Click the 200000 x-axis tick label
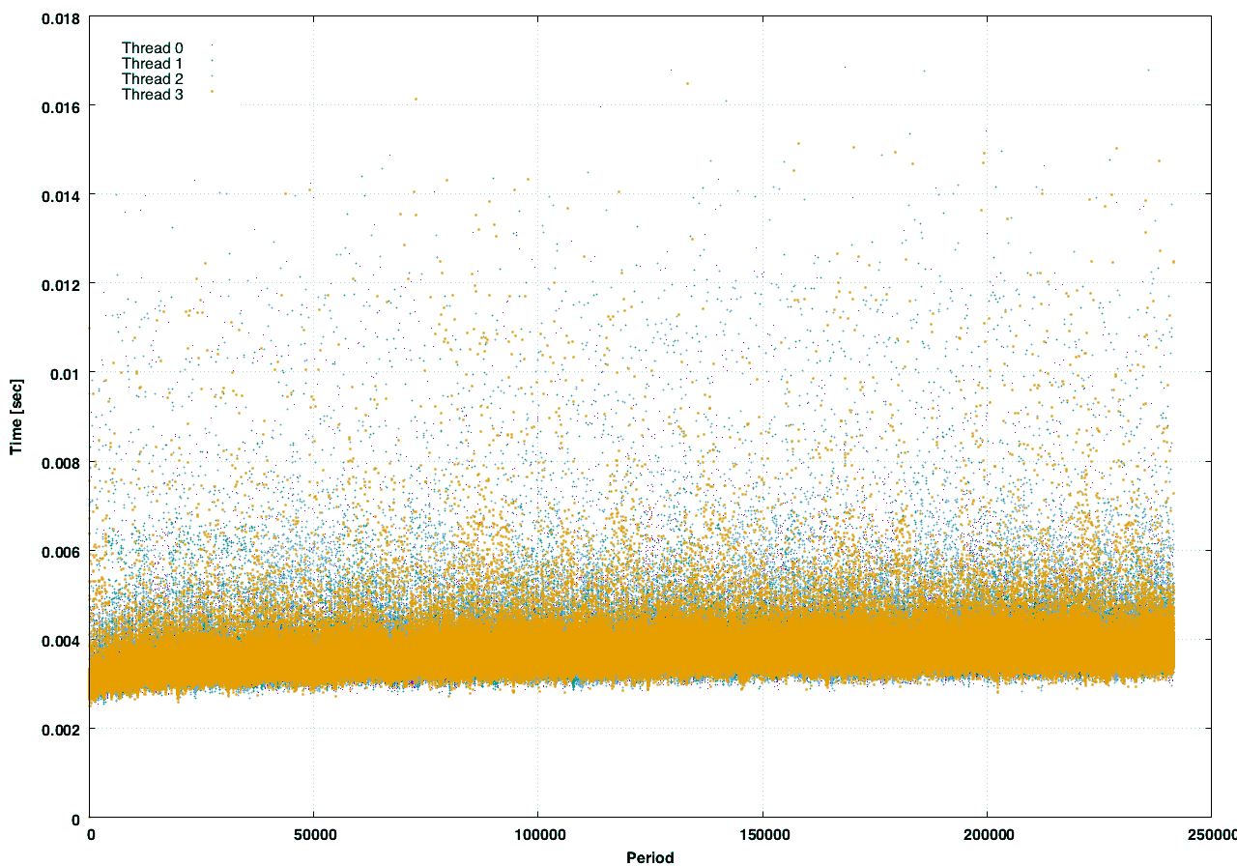Viewport: 1237px width, 866px height. tap(988, 834)
